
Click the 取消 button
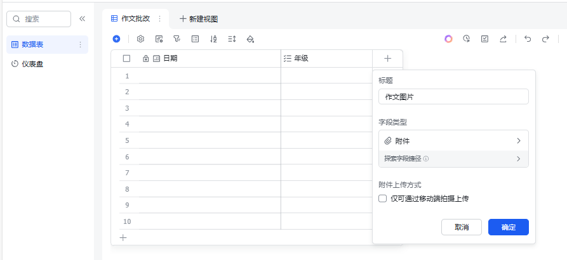pos(462,227)
